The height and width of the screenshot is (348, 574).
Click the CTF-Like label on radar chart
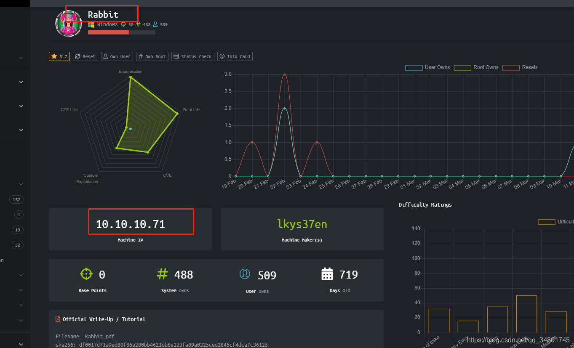(x=69, y=110)
